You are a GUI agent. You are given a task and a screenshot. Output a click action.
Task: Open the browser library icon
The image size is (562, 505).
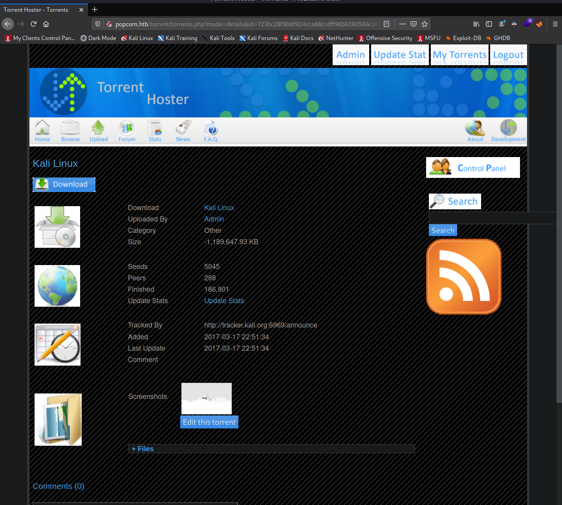[x=476, y=24]
